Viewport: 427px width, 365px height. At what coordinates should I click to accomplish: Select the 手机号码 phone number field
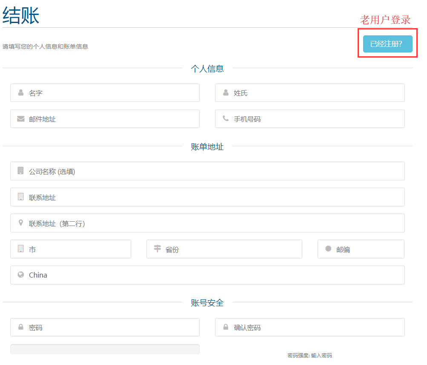tap(315, 119)
